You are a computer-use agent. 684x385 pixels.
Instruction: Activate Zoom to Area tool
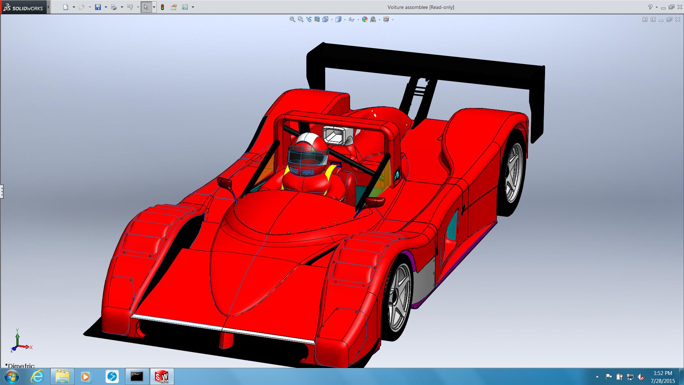tap(300, 20)
